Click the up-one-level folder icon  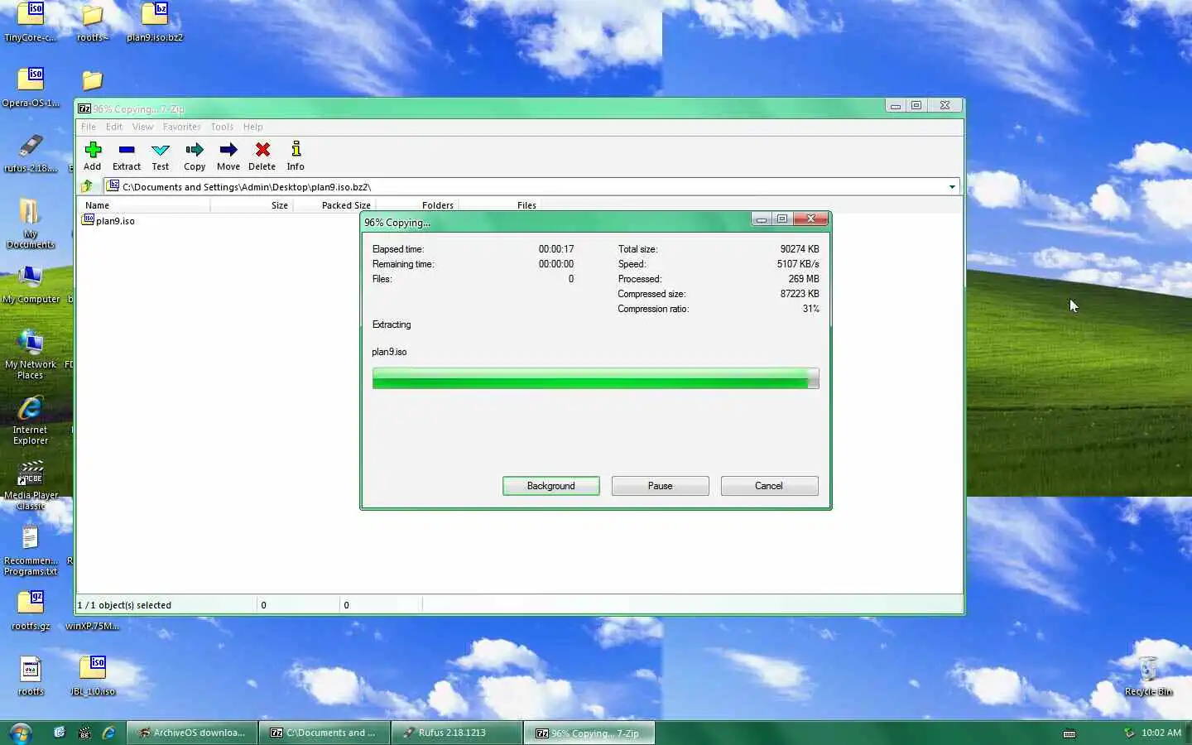click(x=87, y=186)
